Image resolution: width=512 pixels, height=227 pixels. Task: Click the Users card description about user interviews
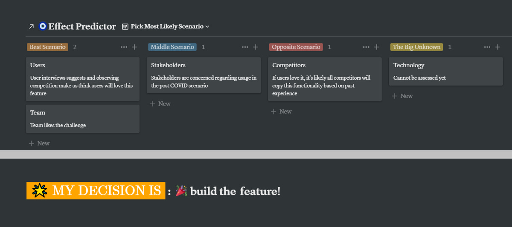(x=81, y=86)
